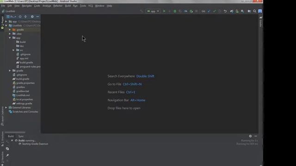Viewport: 296px width, 166px height.
Task: Open the Navigate menu
Action: point(27,6)
